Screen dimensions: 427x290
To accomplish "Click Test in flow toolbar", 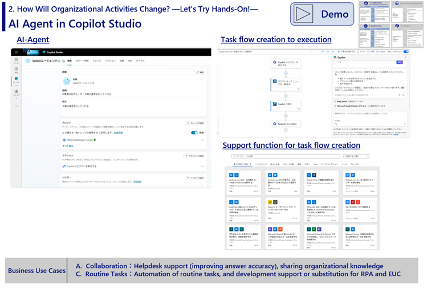I will click(x=361, y=51).
